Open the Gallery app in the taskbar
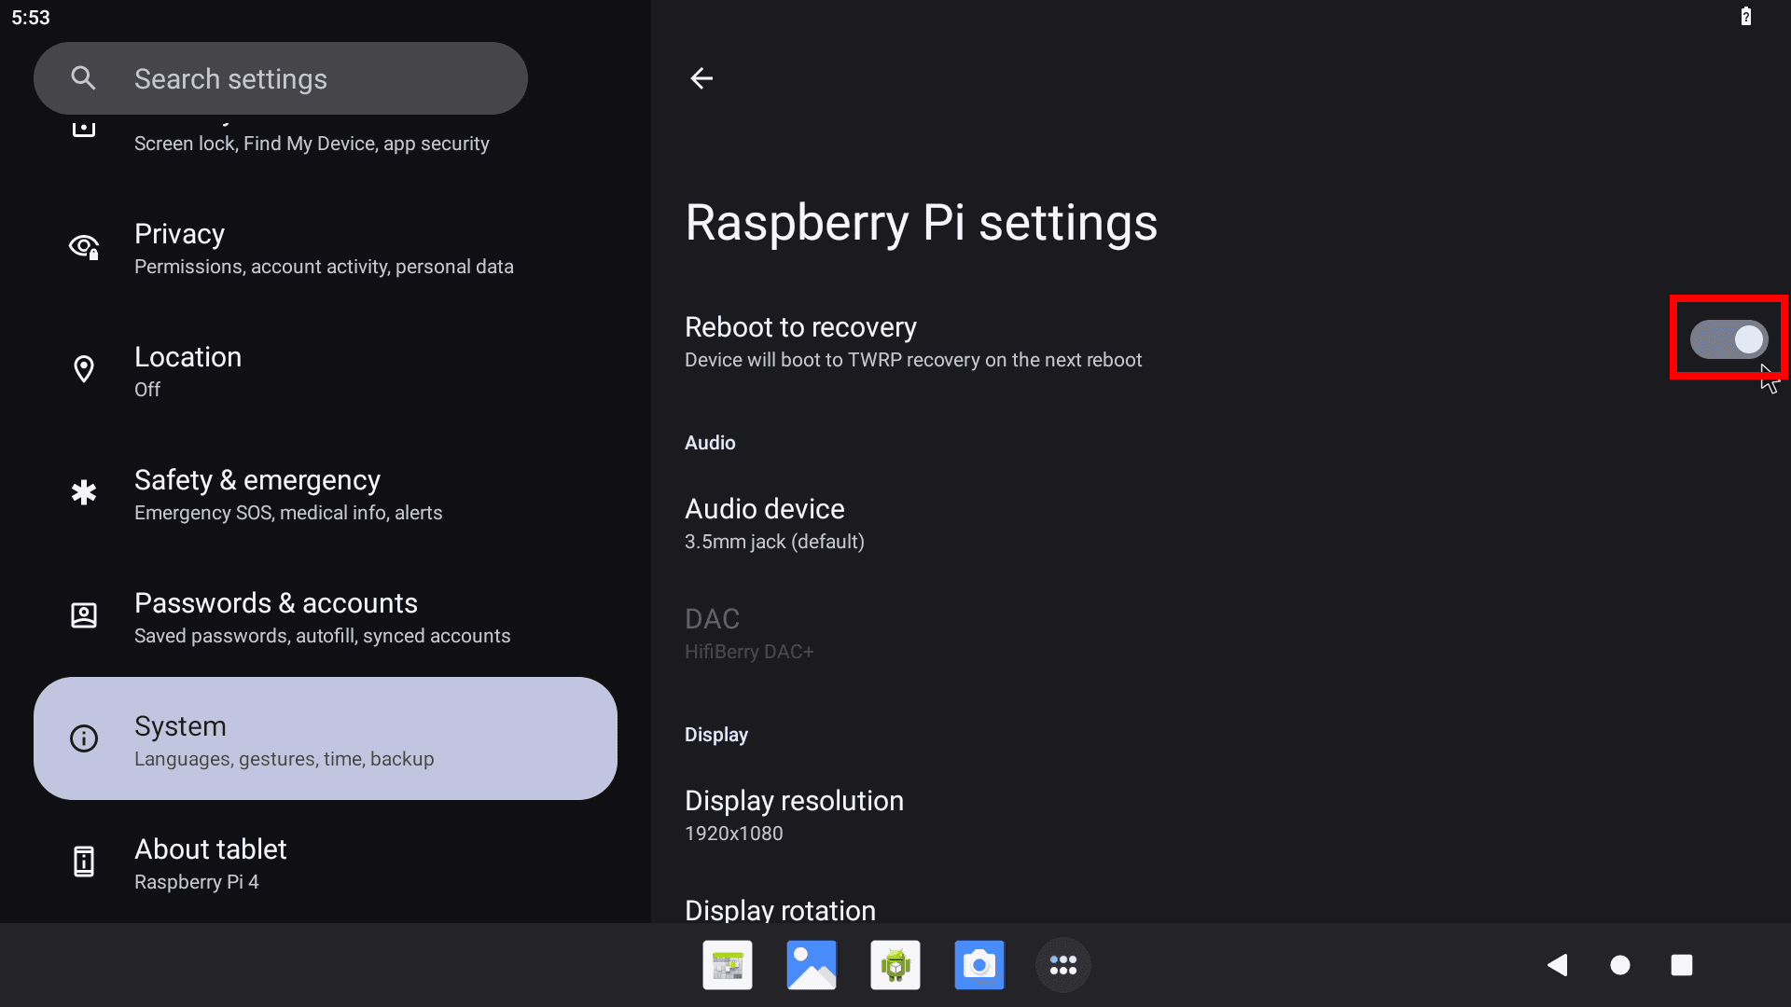The image size is (1791, 1007). (x=812, y=965)
